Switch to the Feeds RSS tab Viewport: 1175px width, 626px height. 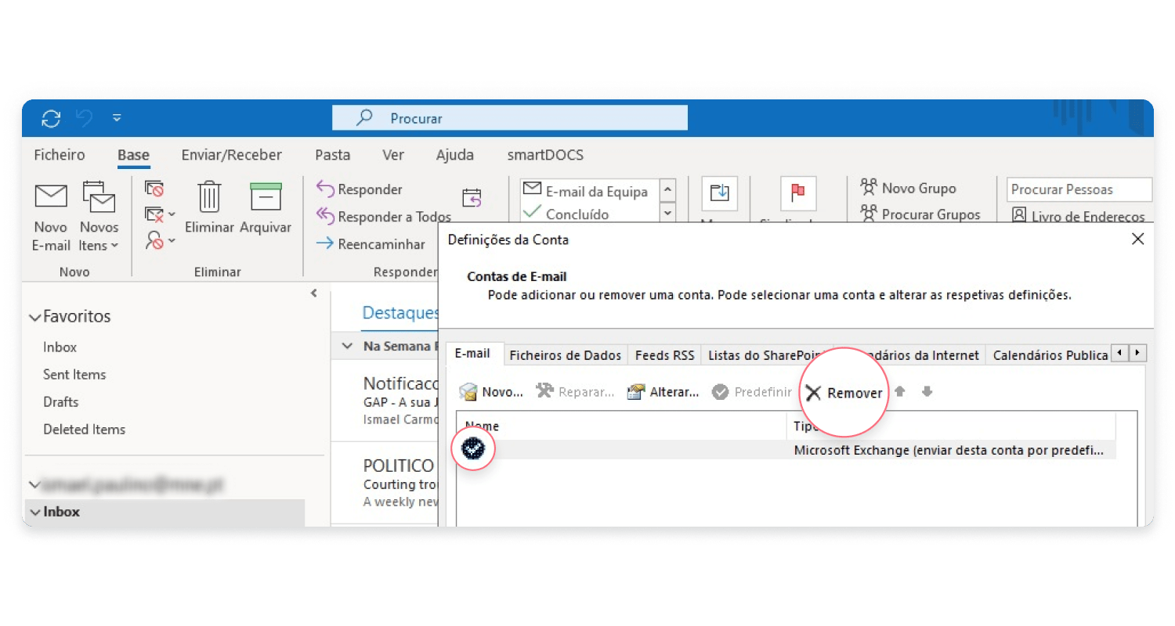[664, 355]
